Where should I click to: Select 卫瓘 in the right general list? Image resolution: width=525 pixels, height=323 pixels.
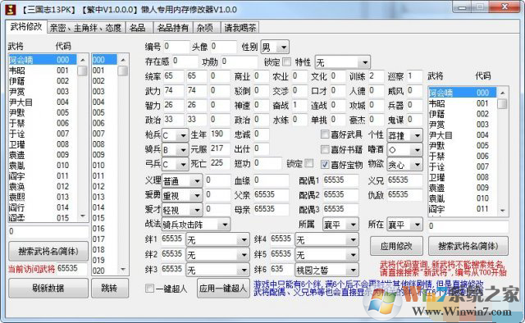(x=463, y=177)
